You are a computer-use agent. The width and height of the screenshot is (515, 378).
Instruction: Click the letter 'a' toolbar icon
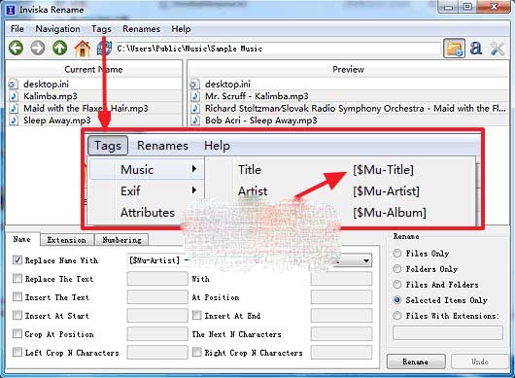[475, 49]
